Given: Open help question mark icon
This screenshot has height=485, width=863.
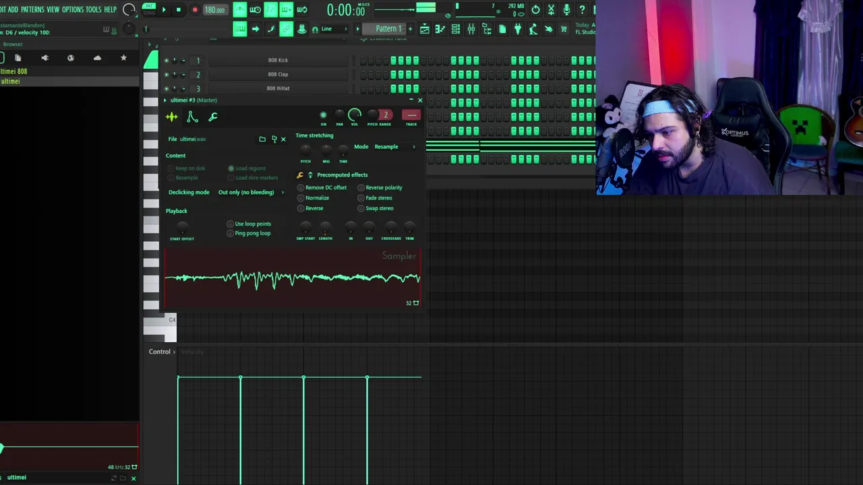Looking at the screenshot, I should pyautogui.click(x=583, y=10).
